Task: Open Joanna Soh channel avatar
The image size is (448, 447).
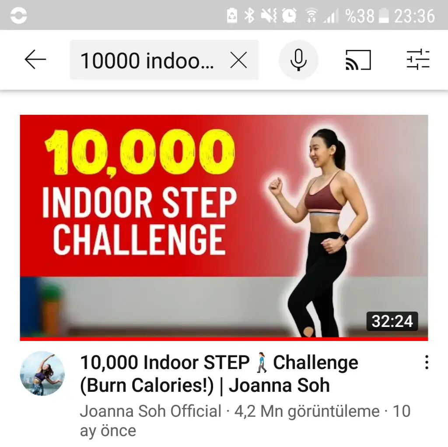Action: point(42,373)
